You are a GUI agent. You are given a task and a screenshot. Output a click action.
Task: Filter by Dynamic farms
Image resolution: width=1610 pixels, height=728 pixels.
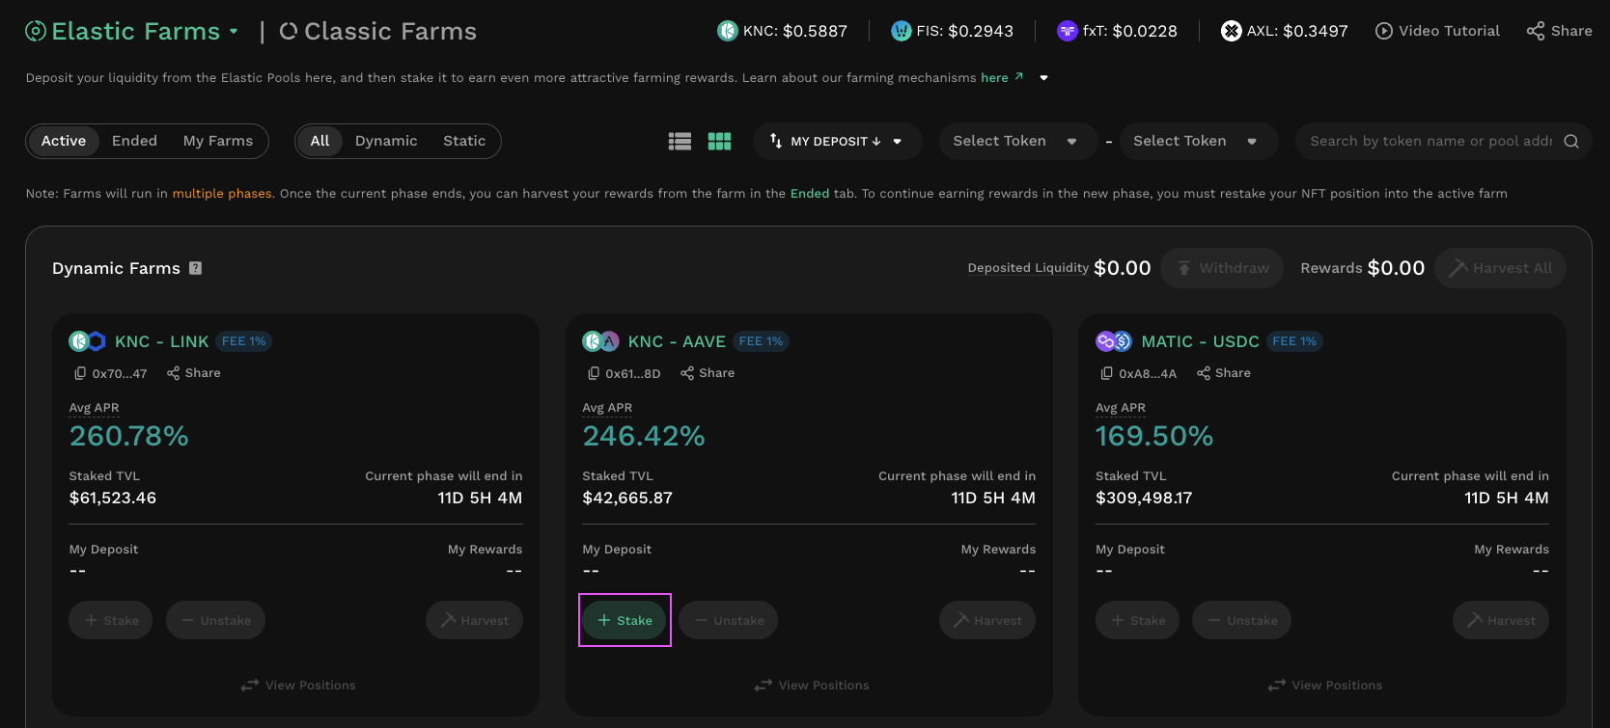(x=386, y=141)
